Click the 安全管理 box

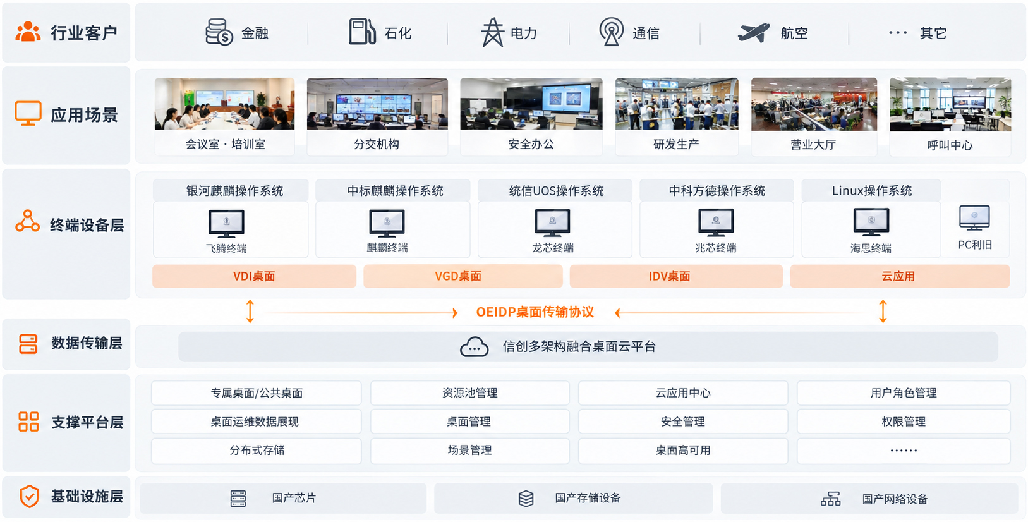(683, 422)
